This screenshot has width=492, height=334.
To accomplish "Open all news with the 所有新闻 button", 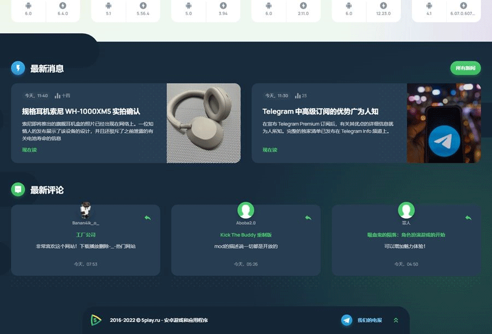I will click(465, 68).
